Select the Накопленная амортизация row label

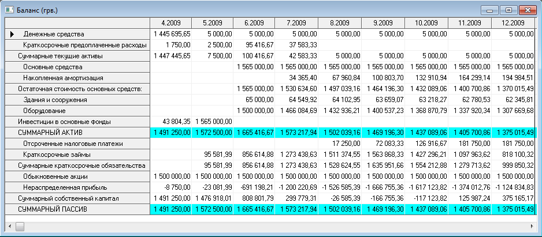[x=77, y=78]
